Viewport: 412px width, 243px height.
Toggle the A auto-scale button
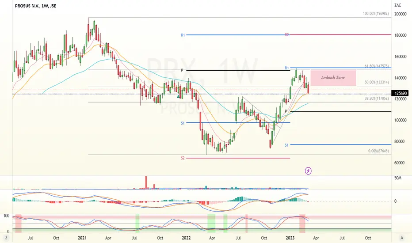tap(401, 238)
